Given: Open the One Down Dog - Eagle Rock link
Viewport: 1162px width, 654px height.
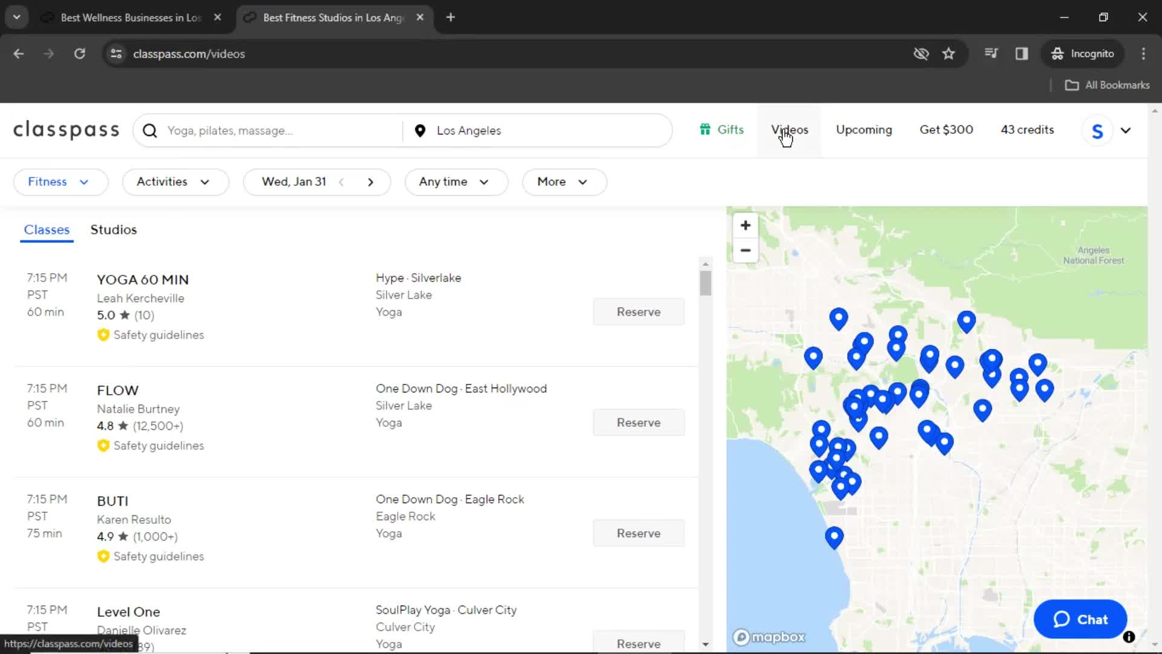Looking at the screenshot, I should pos(450,500).
